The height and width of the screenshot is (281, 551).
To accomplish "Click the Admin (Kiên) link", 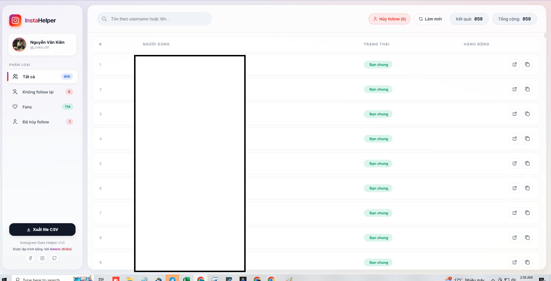I will click(61, 249).
